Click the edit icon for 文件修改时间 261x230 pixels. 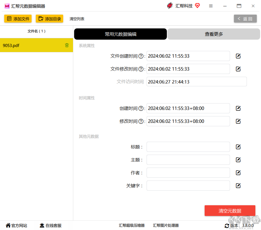pos(238,69)
